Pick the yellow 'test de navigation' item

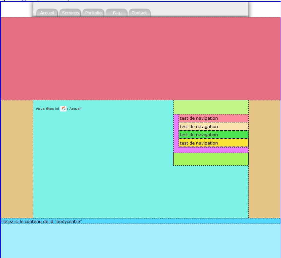tap(213, 143)
